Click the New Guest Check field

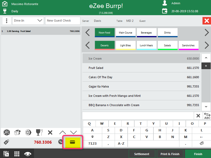(x=63, y=21)
